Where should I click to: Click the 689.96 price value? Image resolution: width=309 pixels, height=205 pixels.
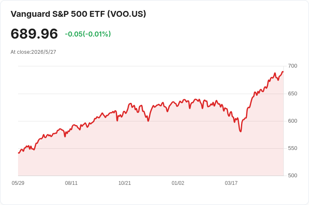click(x=34, y=34)
